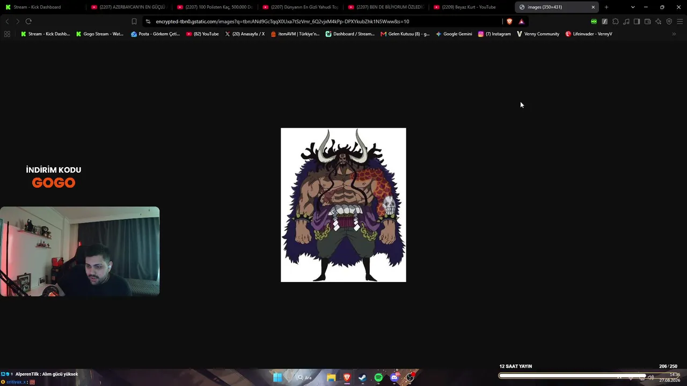Switch to the Beyaz Kurt - YouTube tab
The image size is (687, 386).
471,7
